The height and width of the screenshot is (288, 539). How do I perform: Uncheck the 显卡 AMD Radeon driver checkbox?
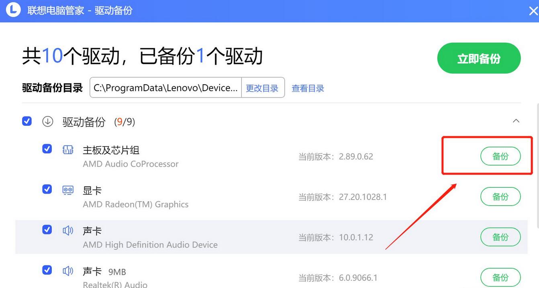coord(47,189)
